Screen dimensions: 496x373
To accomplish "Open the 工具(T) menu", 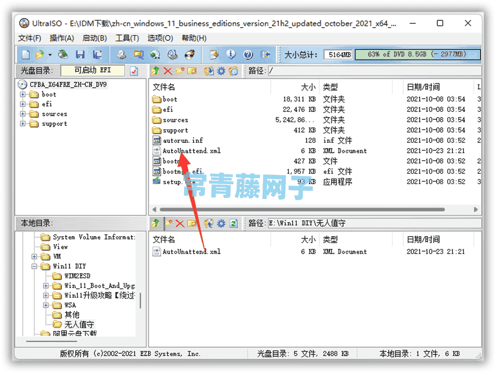I will coord(127,38).
